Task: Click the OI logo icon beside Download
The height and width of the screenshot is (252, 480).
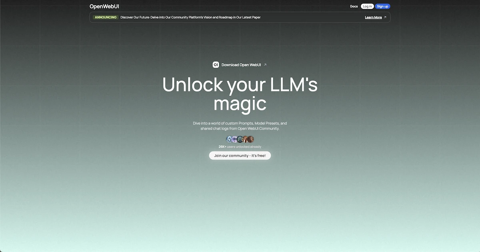Action: 216,65
